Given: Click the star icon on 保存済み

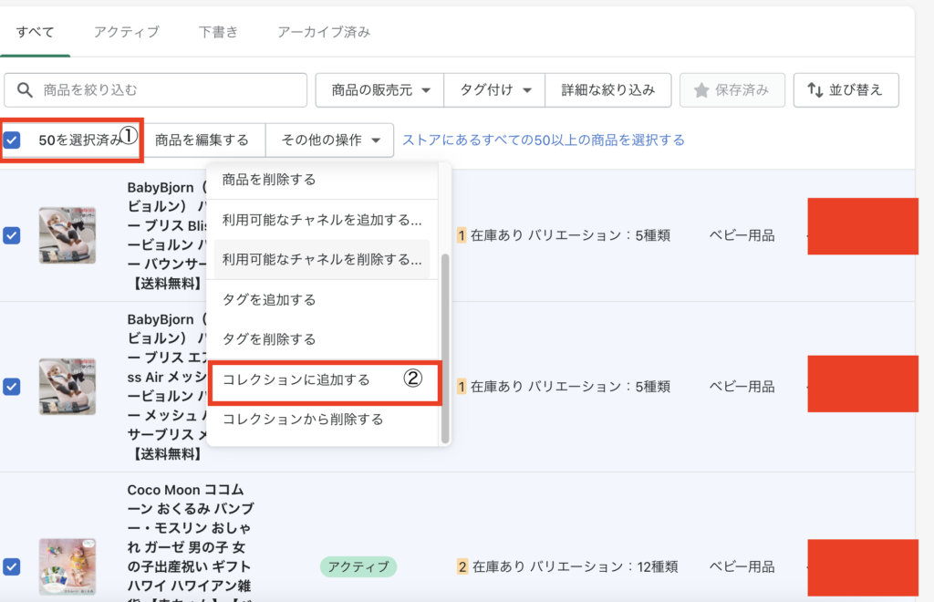Looking at the screenshot, I should tap(701, 90).
